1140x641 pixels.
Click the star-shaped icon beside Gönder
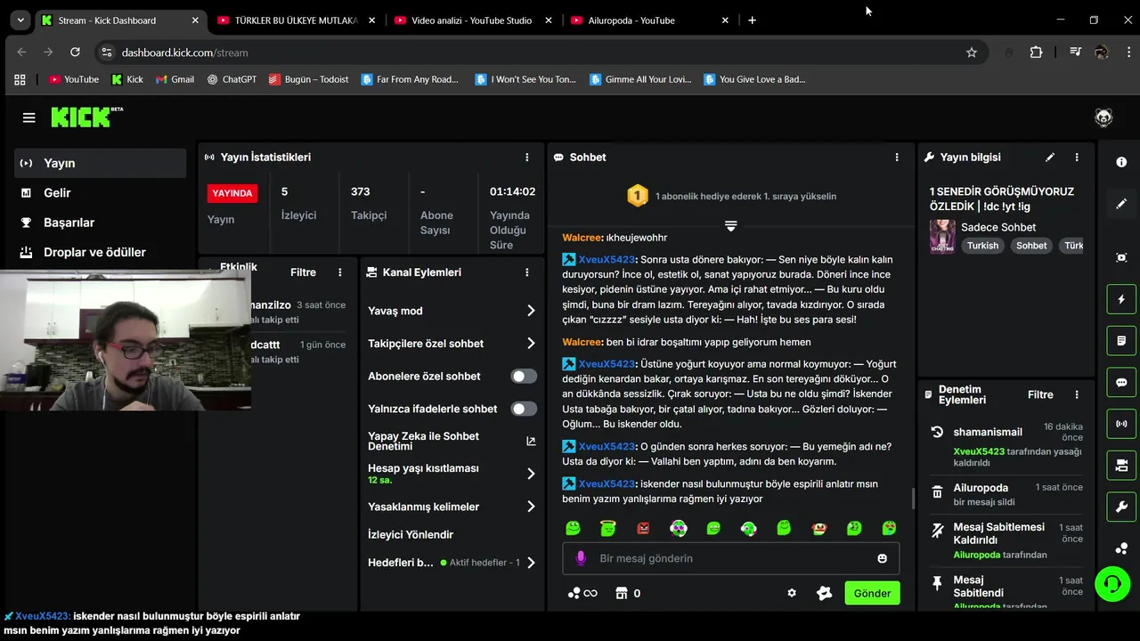pyautogui.click(x=824, y=593)
